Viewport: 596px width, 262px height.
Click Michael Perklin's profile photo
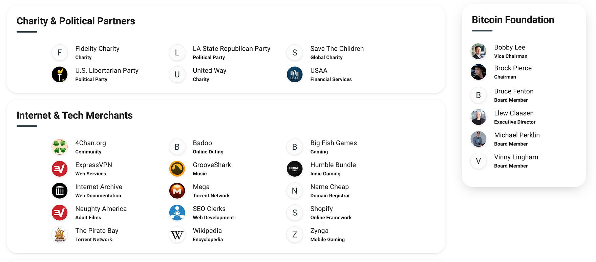tap(478, 139)
